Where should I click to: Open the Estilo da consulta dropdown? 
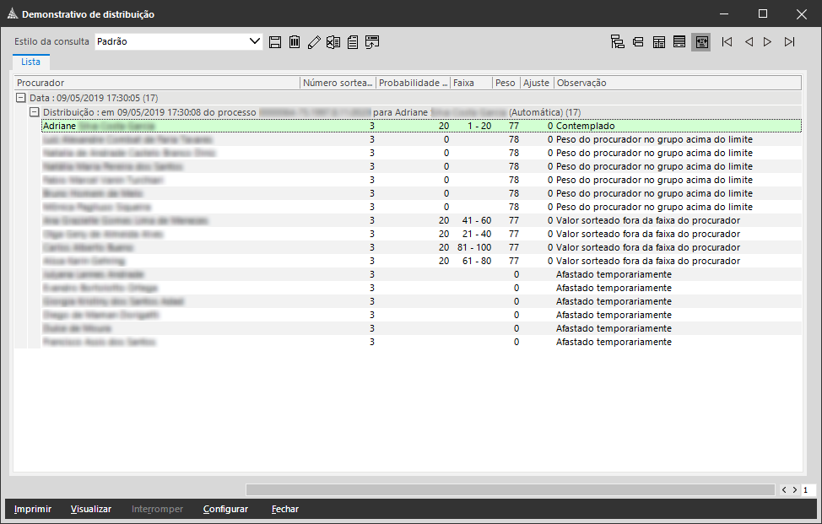pyautogui.click(x=255, y=41)
